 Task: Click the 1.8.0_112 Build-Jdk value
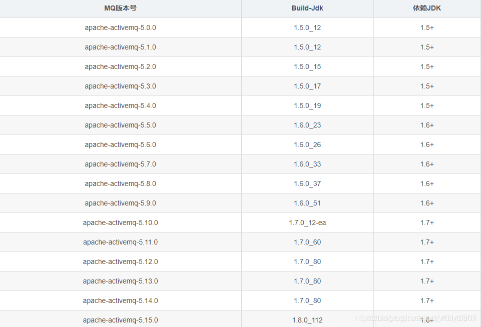tap(307, 320)
